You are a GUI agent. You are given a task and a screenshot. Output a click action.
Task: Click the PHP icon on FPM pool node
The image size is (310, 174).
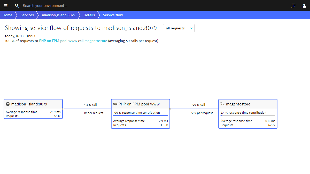pyautogui.click(x=115, y=104)
